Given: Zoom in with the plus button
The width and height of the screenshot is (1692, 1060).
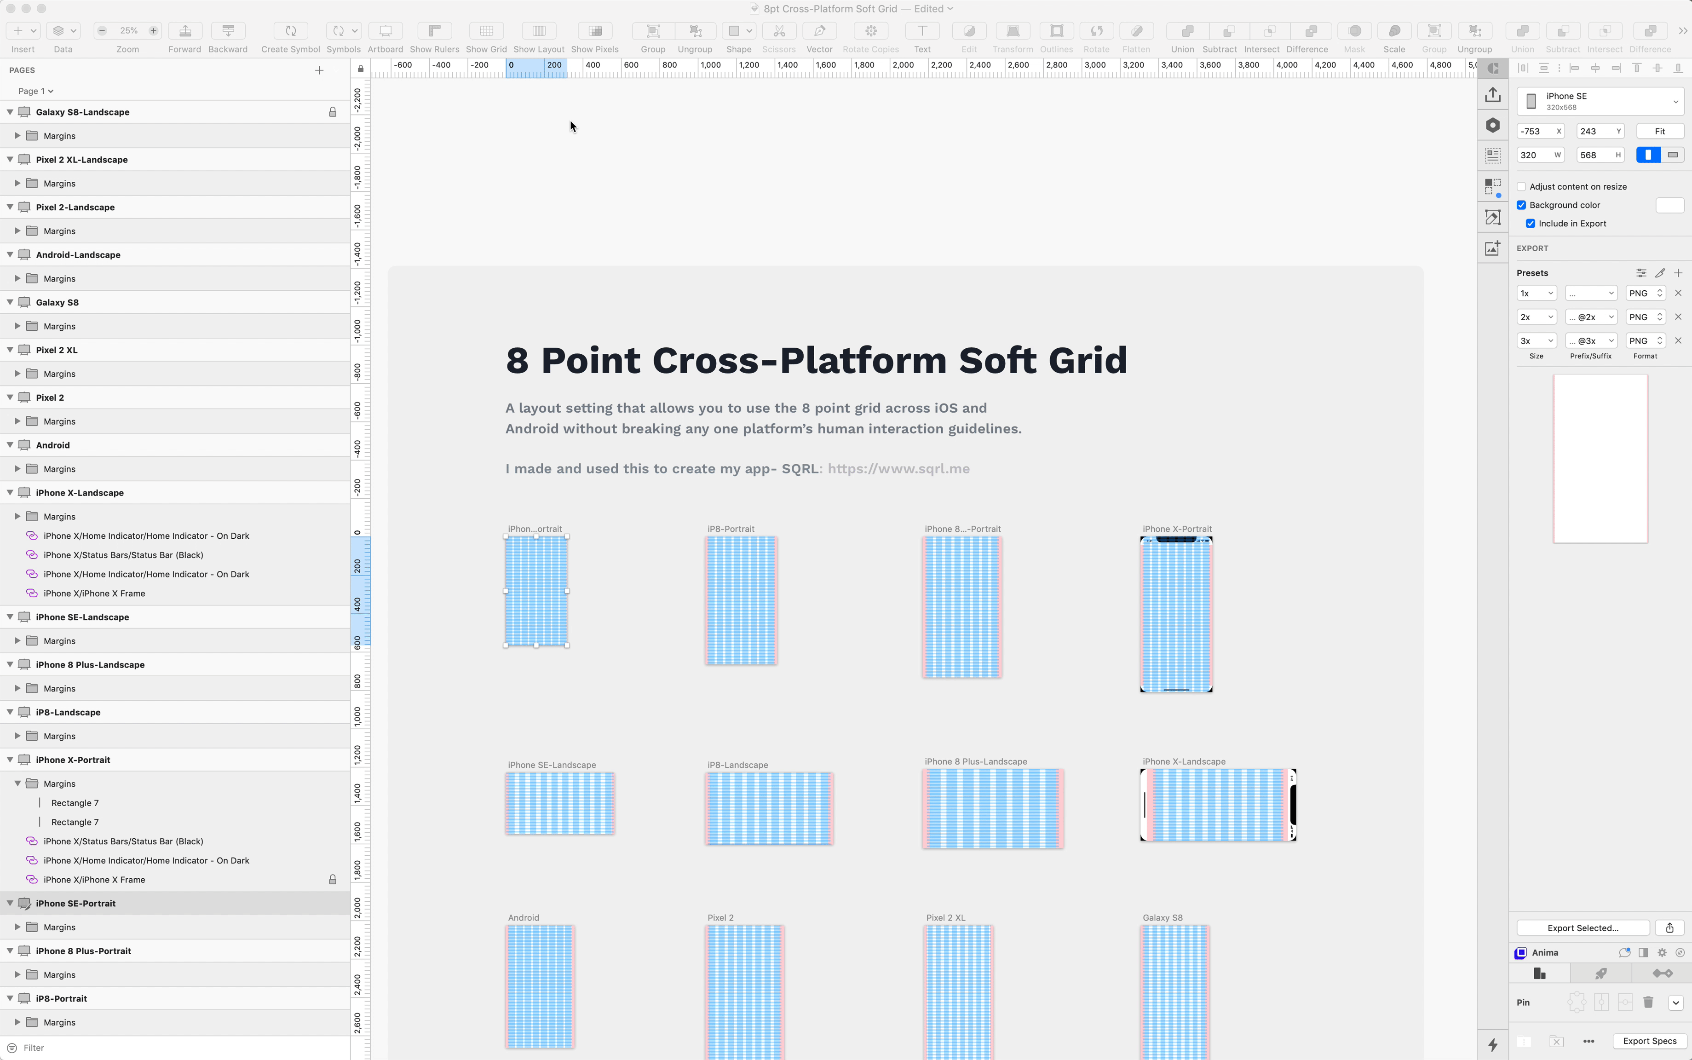Looking at the screenshot, I should coord(154,31).
